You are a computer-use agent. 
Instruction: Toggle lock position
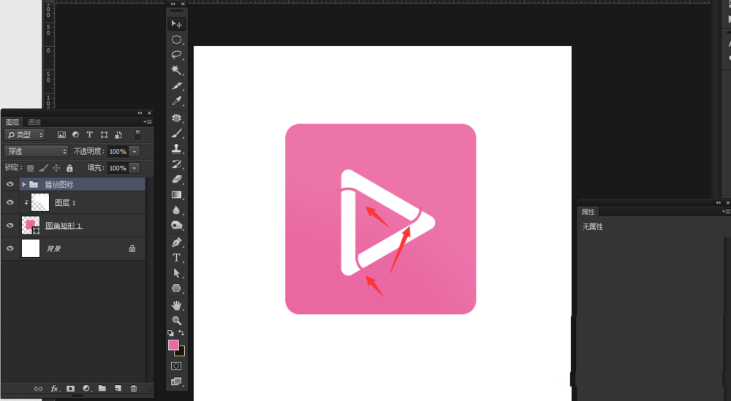coord(56,168)
